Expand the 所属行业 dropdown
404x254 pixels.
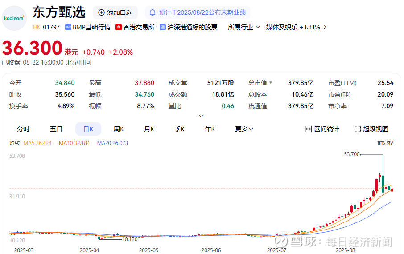(x=244, y=27)
